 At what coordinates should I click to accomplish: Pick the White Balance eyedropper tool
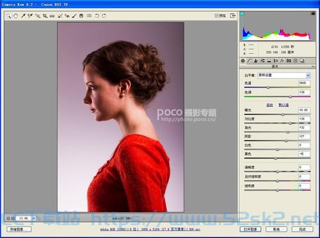tap(23, 16)
